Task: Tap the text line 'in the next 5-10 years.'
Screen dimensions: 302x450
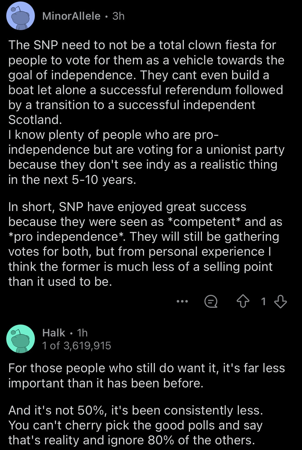Action: point(72,180)
